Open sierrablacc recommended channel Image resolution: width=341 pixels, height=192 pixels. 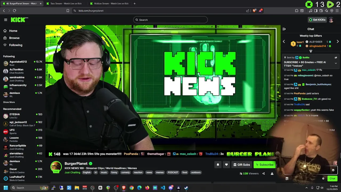[x=23, y=155]
